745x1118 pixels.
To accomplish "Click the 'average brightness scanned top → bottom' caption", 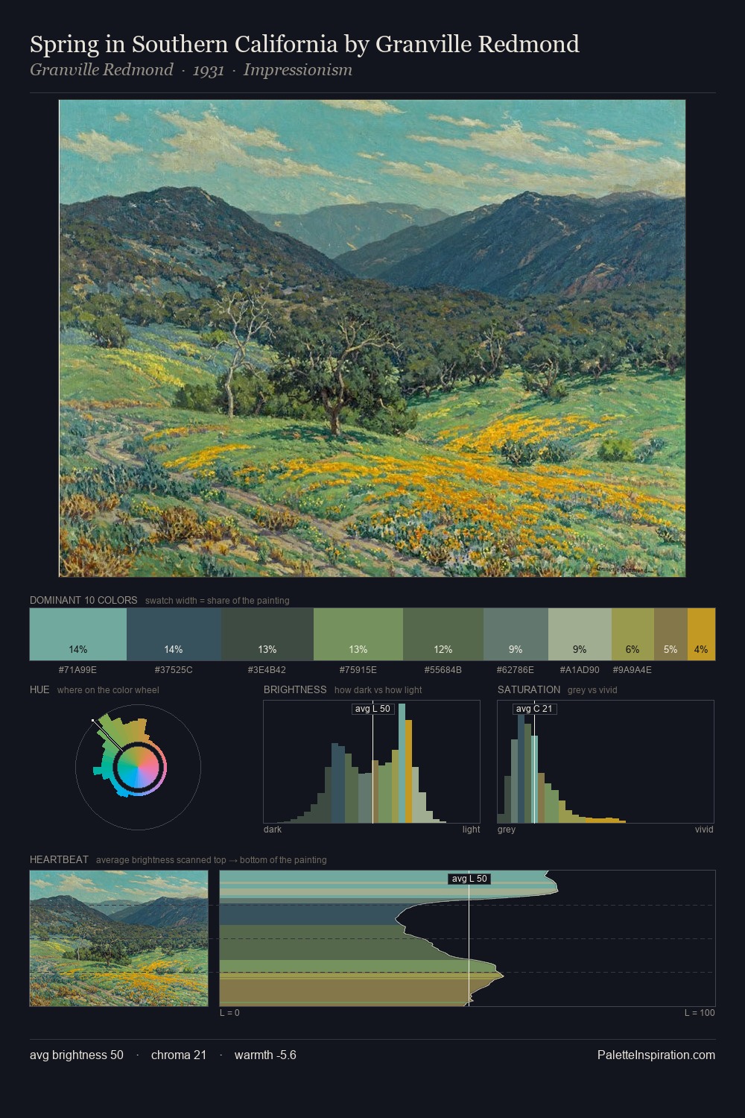I will (x=212, y=860).
